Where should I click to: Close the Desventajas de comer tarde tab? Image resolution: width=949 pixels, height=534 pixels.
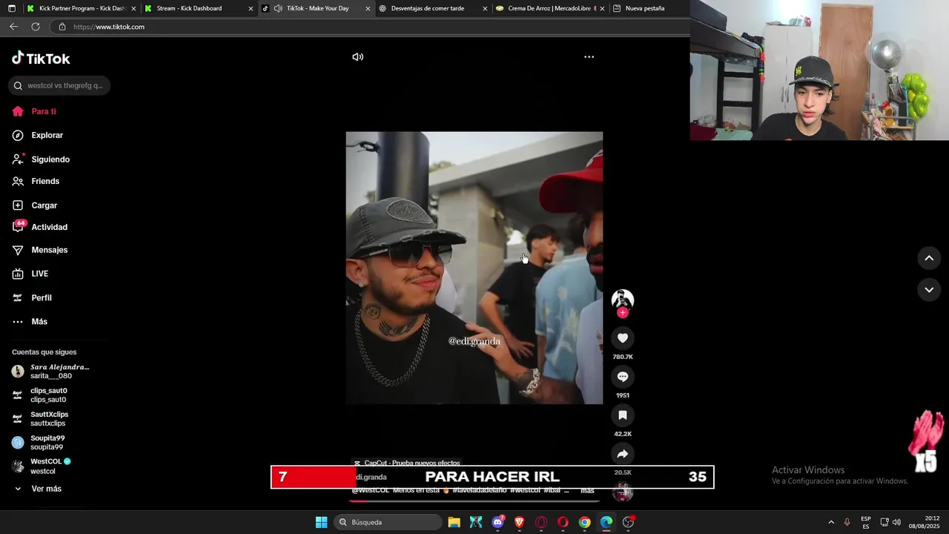click(x=485, y=9)
